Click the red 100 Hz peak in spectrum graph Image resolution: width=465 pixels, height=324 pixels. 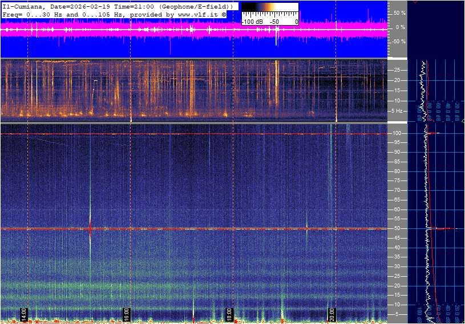435,133
